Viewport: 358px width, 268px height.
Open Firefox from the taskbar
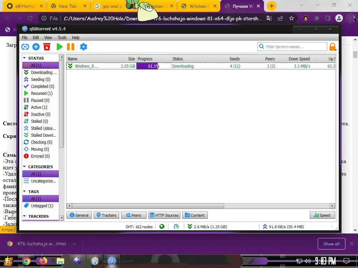pyautogui.click(x=43, y=261)
